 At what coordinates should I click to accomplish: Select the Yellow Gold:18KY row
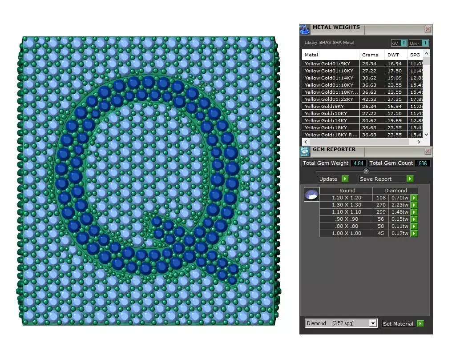(x=362, y=127)
